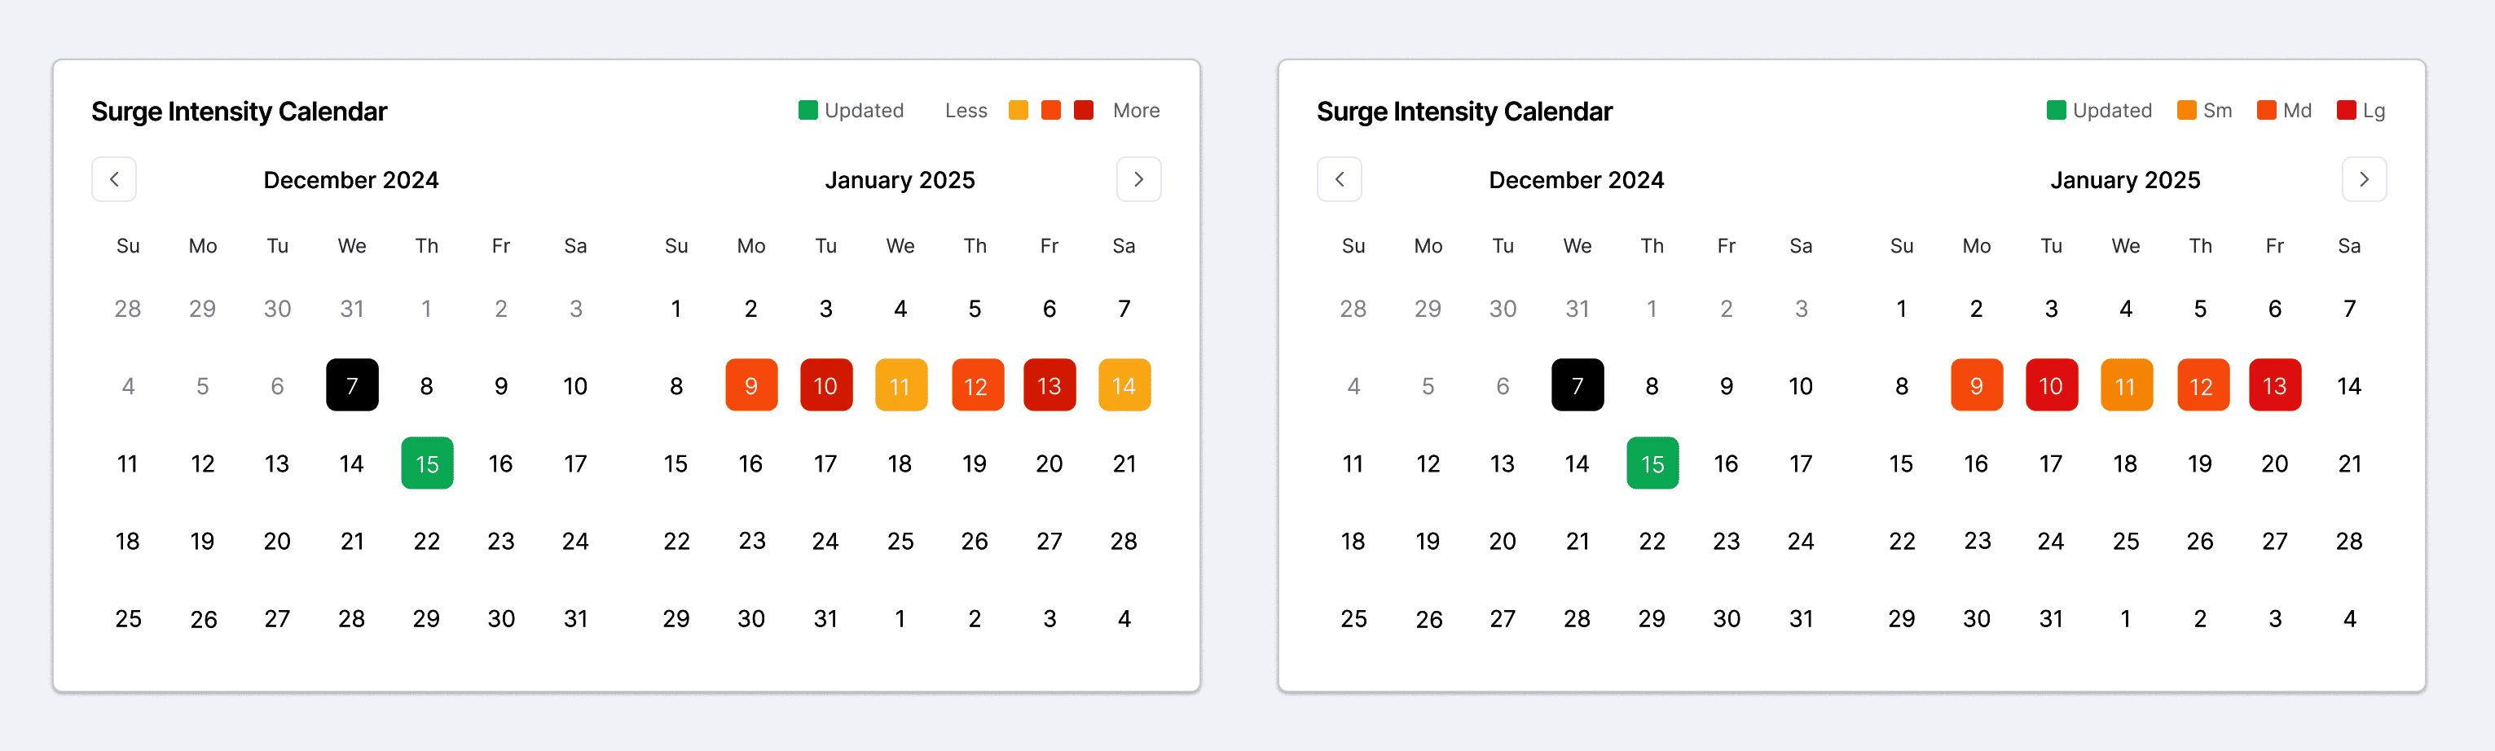This screenshot has height=751, width=2495.
Task: Pick January 31 in right calendar
Action: [2050, 618]
